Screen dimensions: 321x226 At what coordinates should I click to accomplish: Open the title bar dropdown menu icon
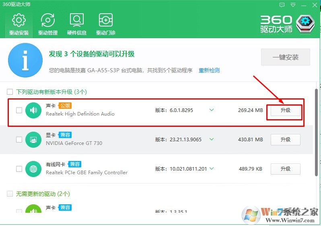coord(293,5)
